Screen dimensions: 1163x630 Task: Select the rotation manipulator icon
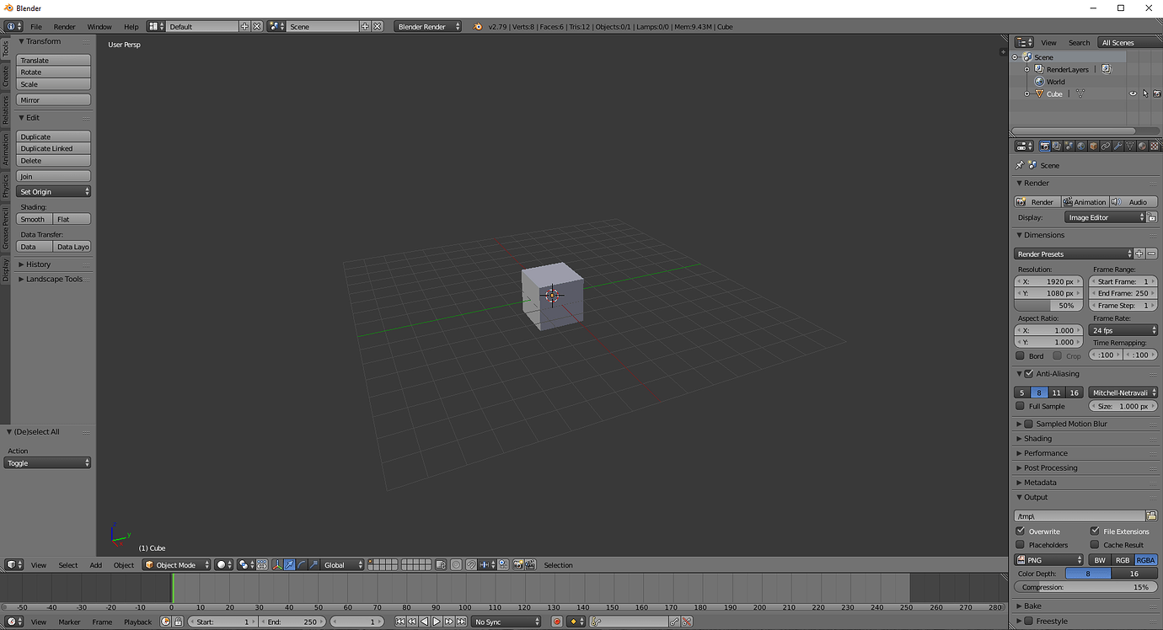pyautogui.click(x=302, y=564)
